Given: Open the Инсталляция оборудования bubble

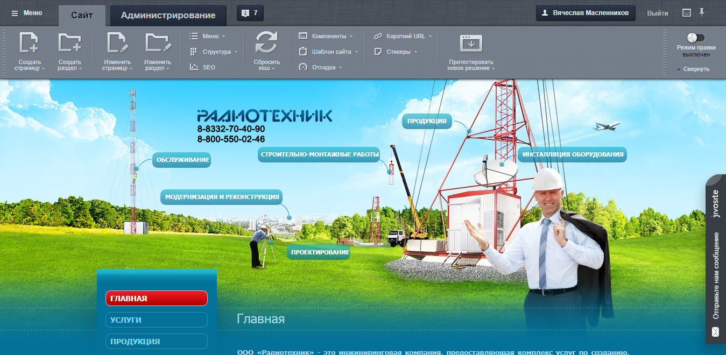Looking at the screenshot, I should 573,154.
